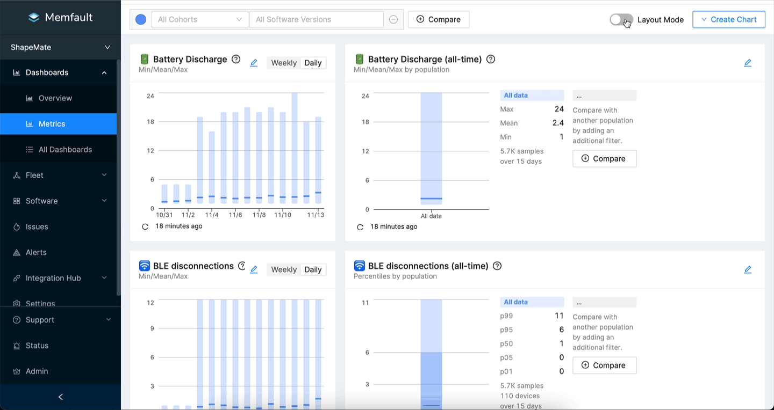Open the All Cohorts dropdown

[199, 19]
